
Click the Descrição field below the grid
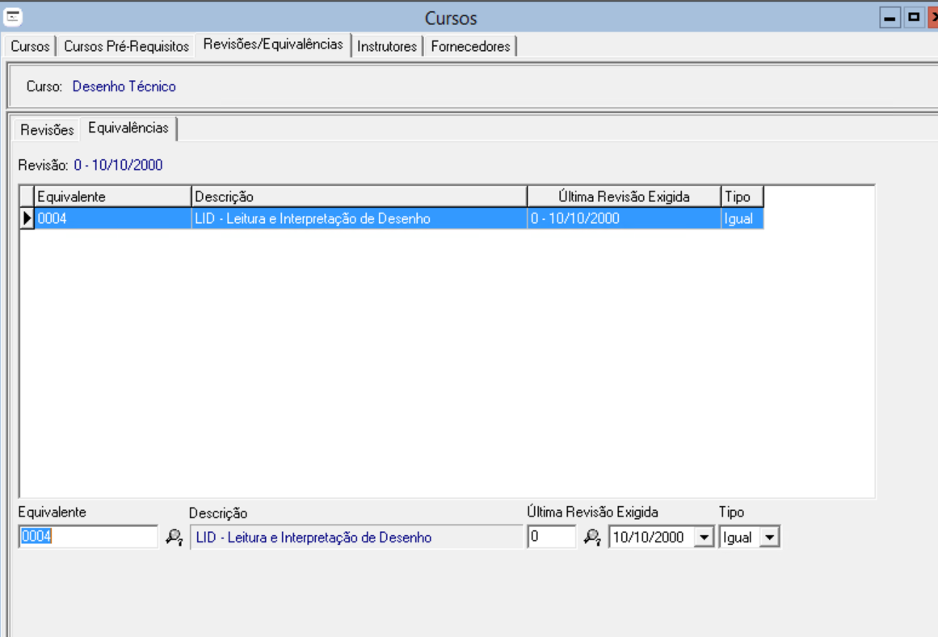click(x=355, y=538)
